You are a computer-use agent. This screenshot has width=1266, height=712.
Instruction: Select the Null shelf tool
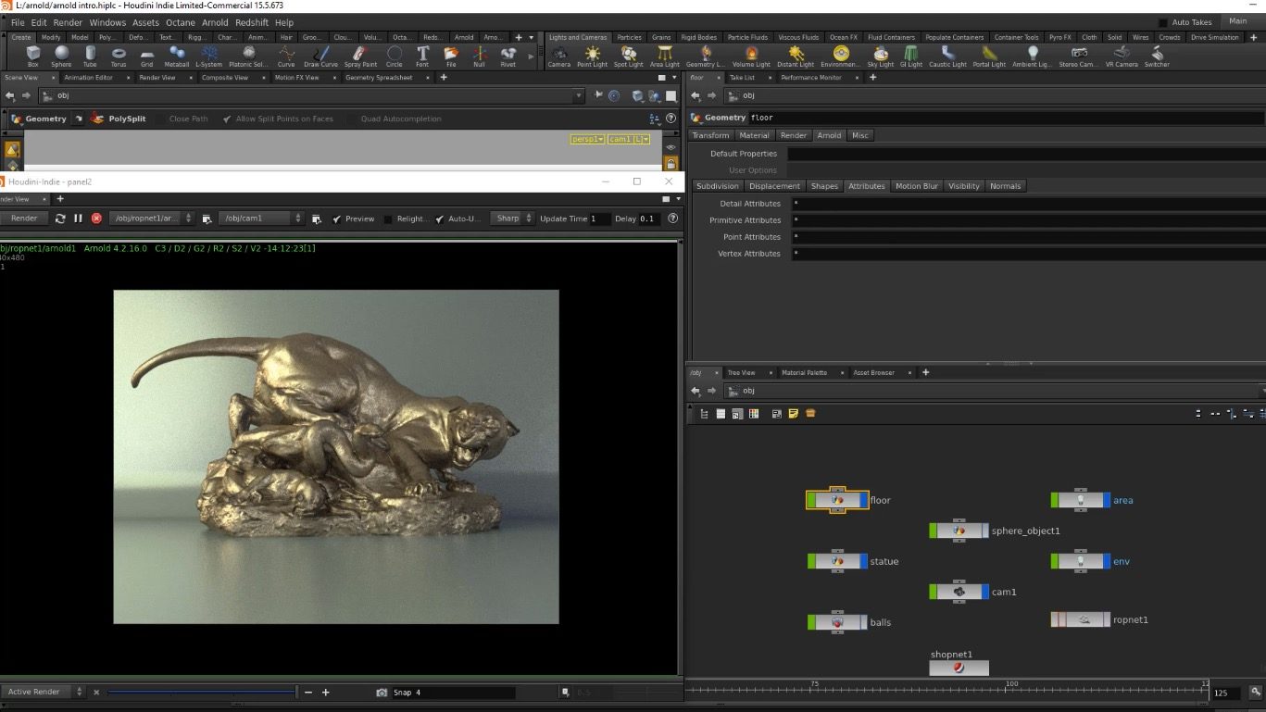(x=479, y=56)
